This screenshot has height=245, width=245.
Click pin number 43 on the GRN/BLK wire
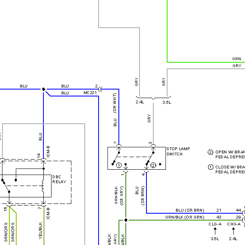[219, 217]
